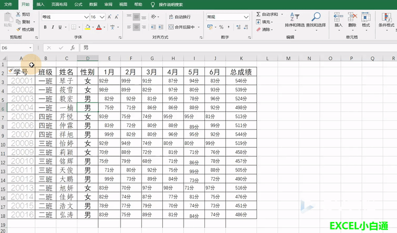Click the orientation (angled text) icon
The width and height of the screenshot is (397, 233).
click(x=153, y=17)
